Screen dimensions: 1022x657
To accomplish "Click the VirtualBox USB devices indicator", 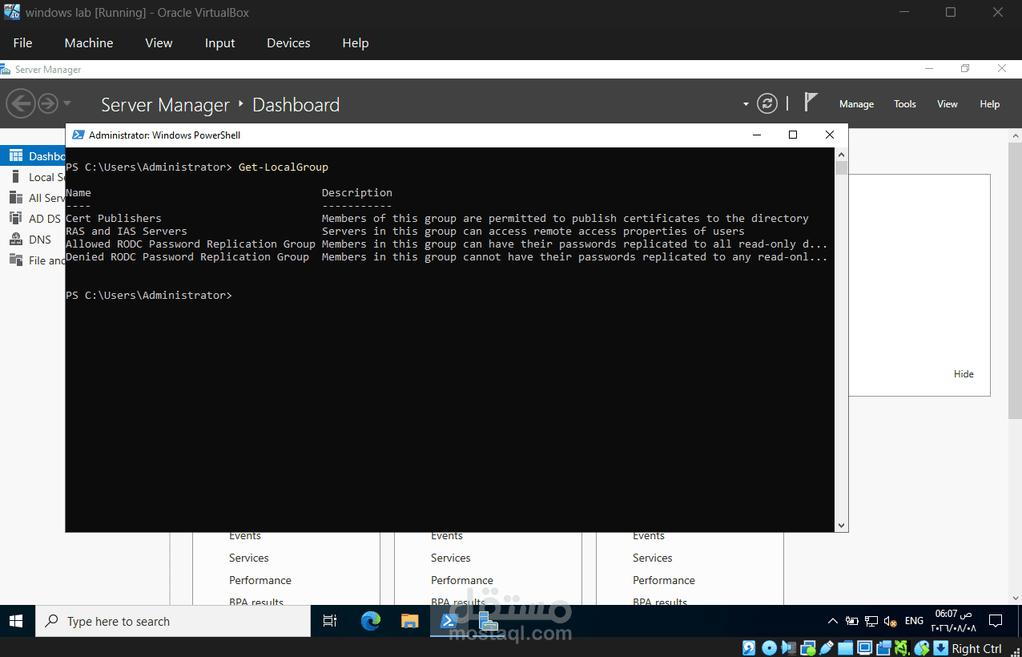I will 827,648.
